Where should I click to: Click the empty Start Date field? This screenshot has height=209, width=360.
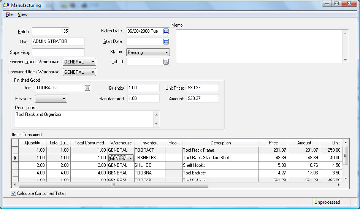144,41
